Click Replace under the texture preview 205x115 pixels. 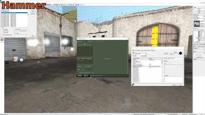click(x=202, y=26)
